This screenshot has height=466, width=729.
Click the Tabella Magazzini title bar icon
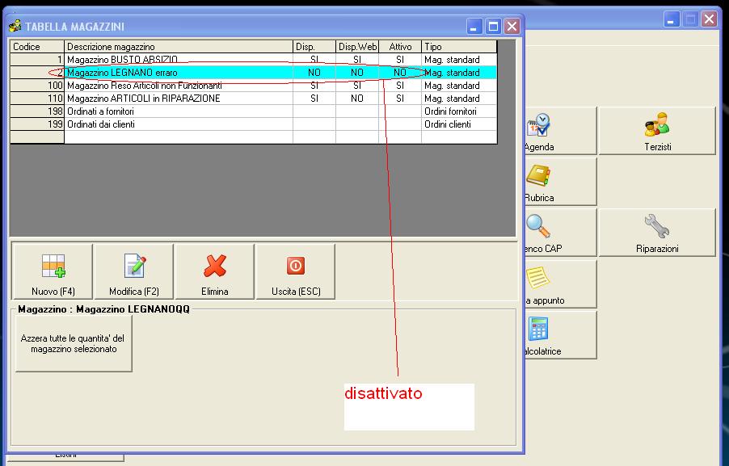tap(15, 26)
